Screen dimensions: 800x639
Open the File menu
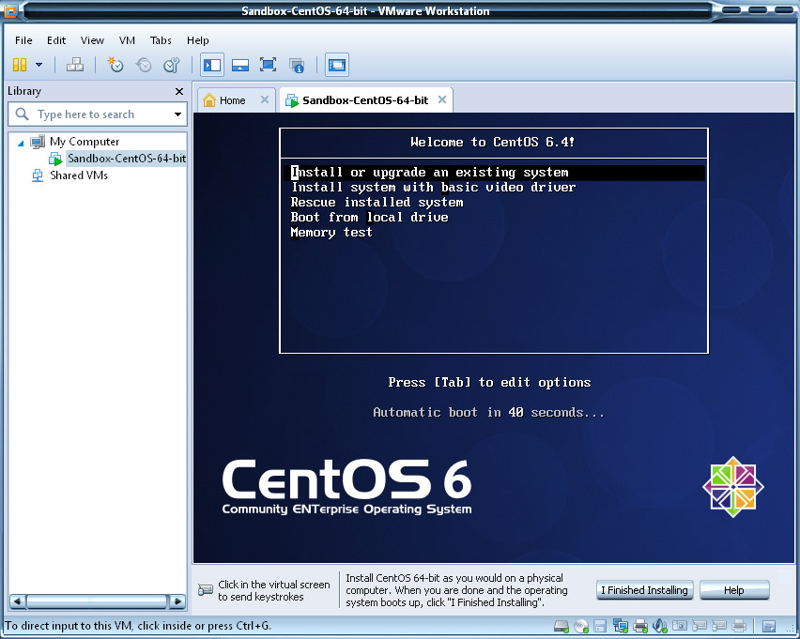23,40
